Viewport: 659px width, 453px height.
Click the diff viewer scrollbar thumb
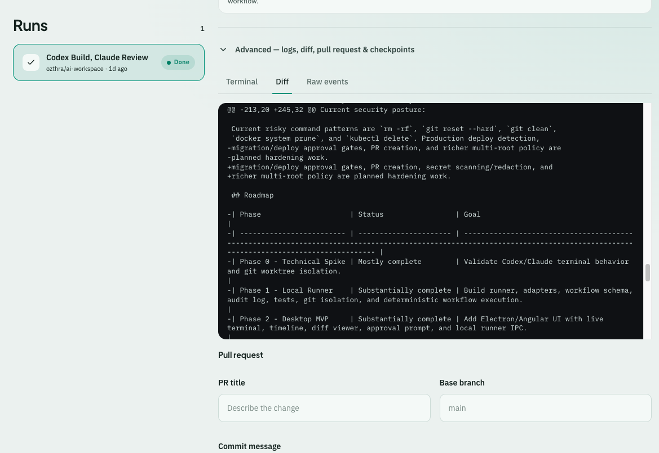[x=648, y=272]
